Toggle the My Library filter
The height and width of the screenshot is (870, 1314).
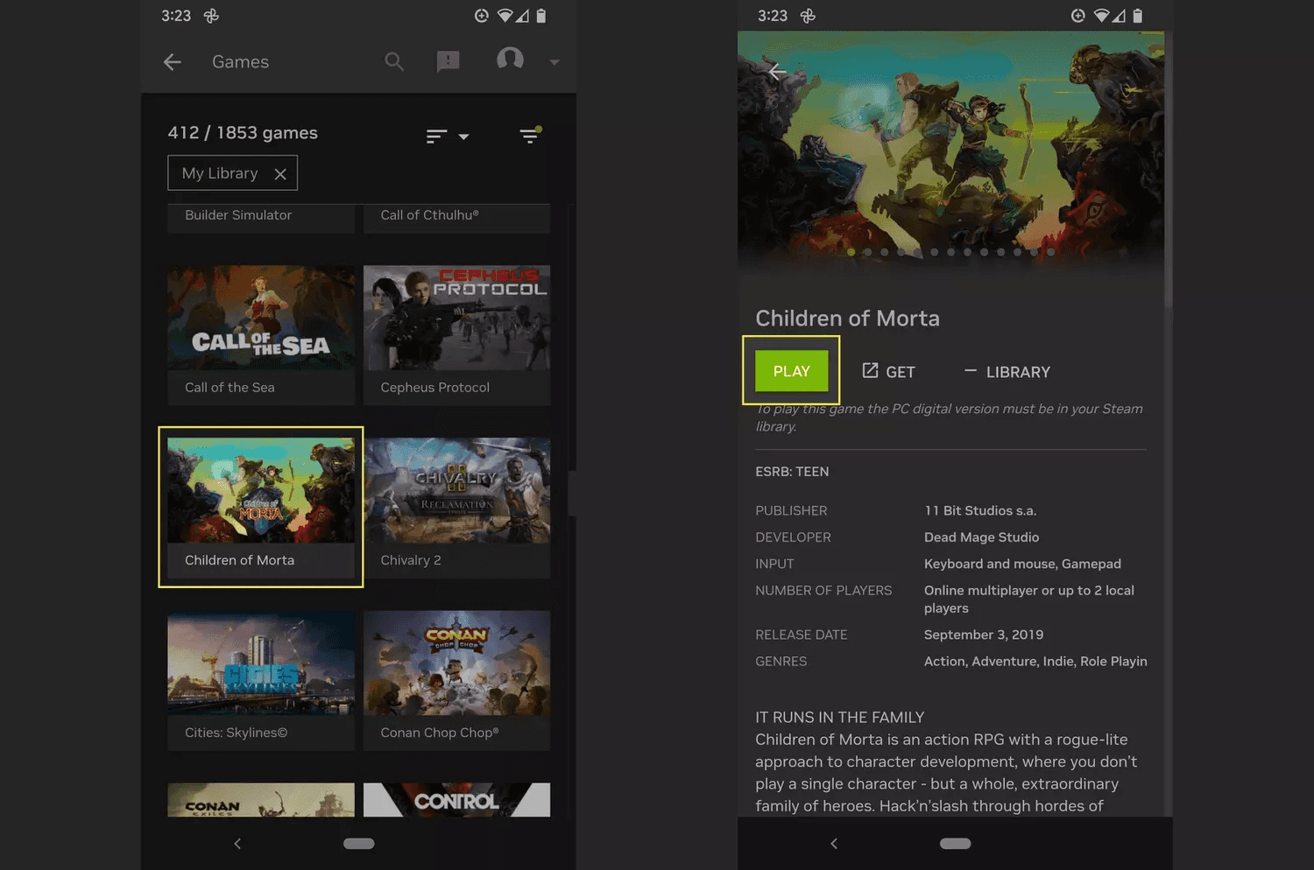(220, 172)
